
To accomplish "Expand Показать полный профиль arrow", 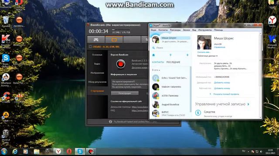I will click(210, 94).
